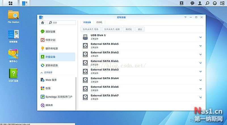
Task: Click the S.M.A.R.T. 信息 button
Action: (90, 29)
